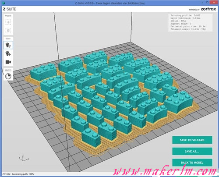This screenshot has width=219, height=177.
Task: Click the add model plus icon
Action: coord(8,22)
